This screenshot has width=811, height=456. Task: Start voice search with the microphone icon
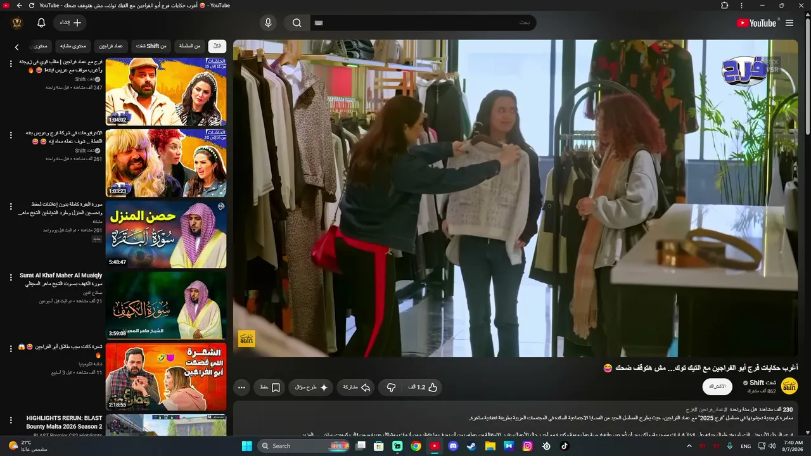pyautogui.click(x=269, y=23)
